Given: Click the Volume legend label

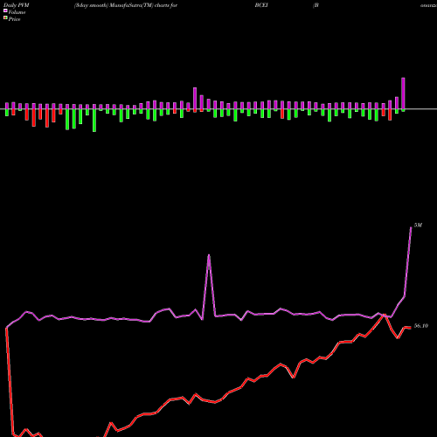Looking at the screenshot, I should [x=17, y=12].
